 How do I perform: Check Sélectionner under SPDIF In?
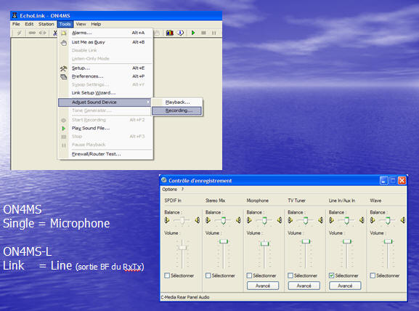tap(167, 275)
